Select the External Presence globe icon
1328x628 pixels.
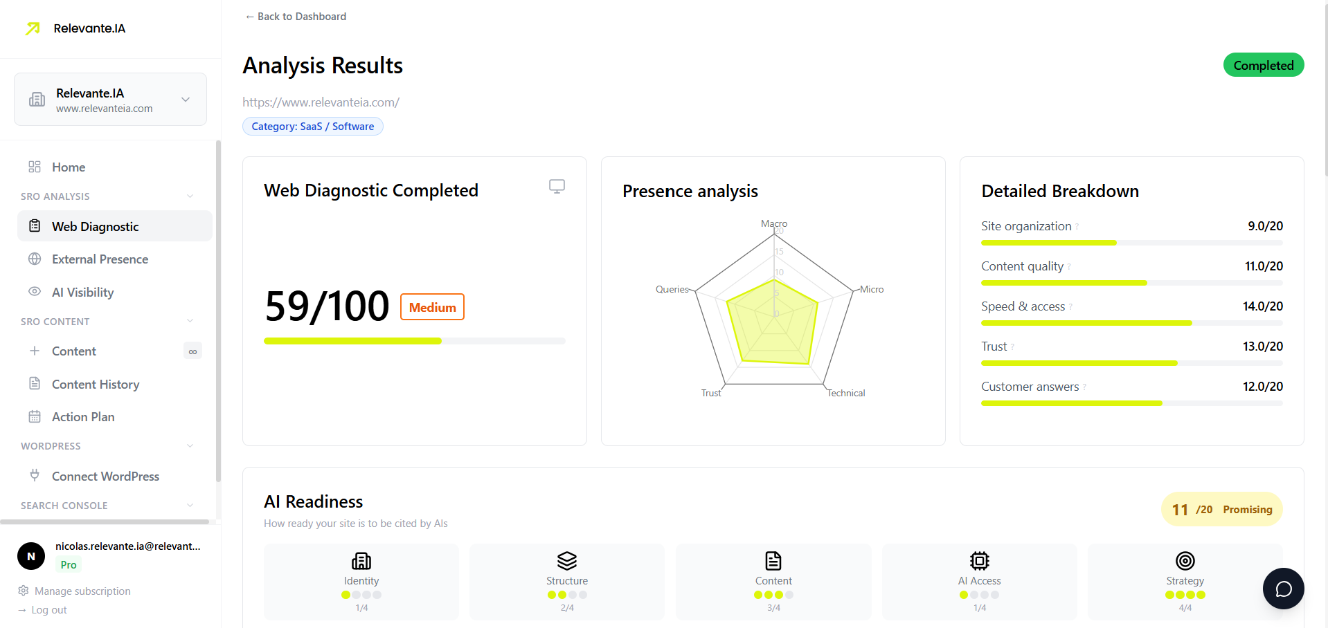(x=34, y=259)
